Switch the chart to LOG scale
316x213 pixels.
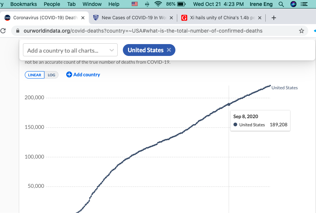click(51, 75)
